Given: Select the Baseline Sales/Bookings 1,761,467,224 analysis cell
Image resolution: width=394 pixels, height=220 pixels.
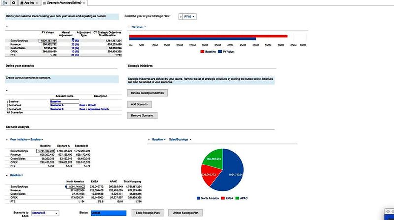Looking at the screenshot, I should [45, 151].
